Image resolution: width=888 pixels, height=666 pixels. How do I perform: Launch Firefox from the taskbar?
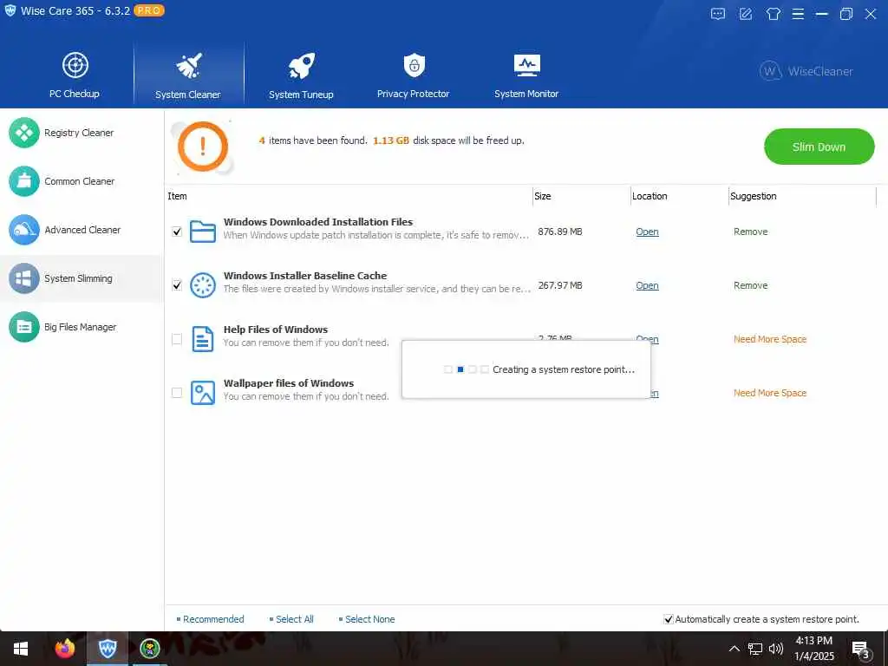[64, 649]
